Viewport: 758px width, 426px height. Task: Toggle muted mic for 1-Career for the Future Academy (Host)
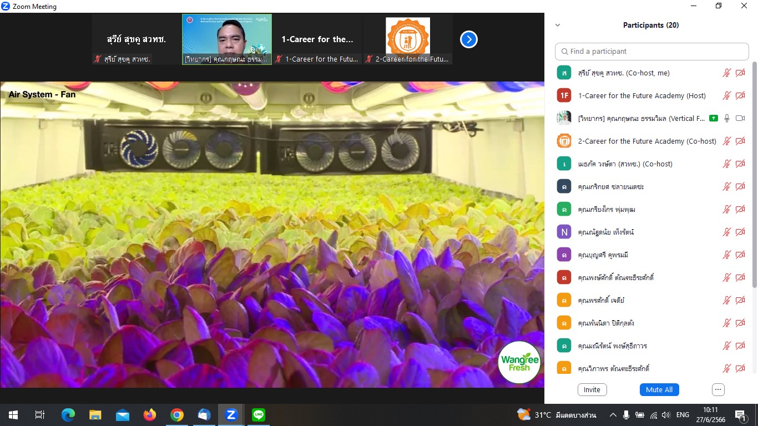point(727,95)
